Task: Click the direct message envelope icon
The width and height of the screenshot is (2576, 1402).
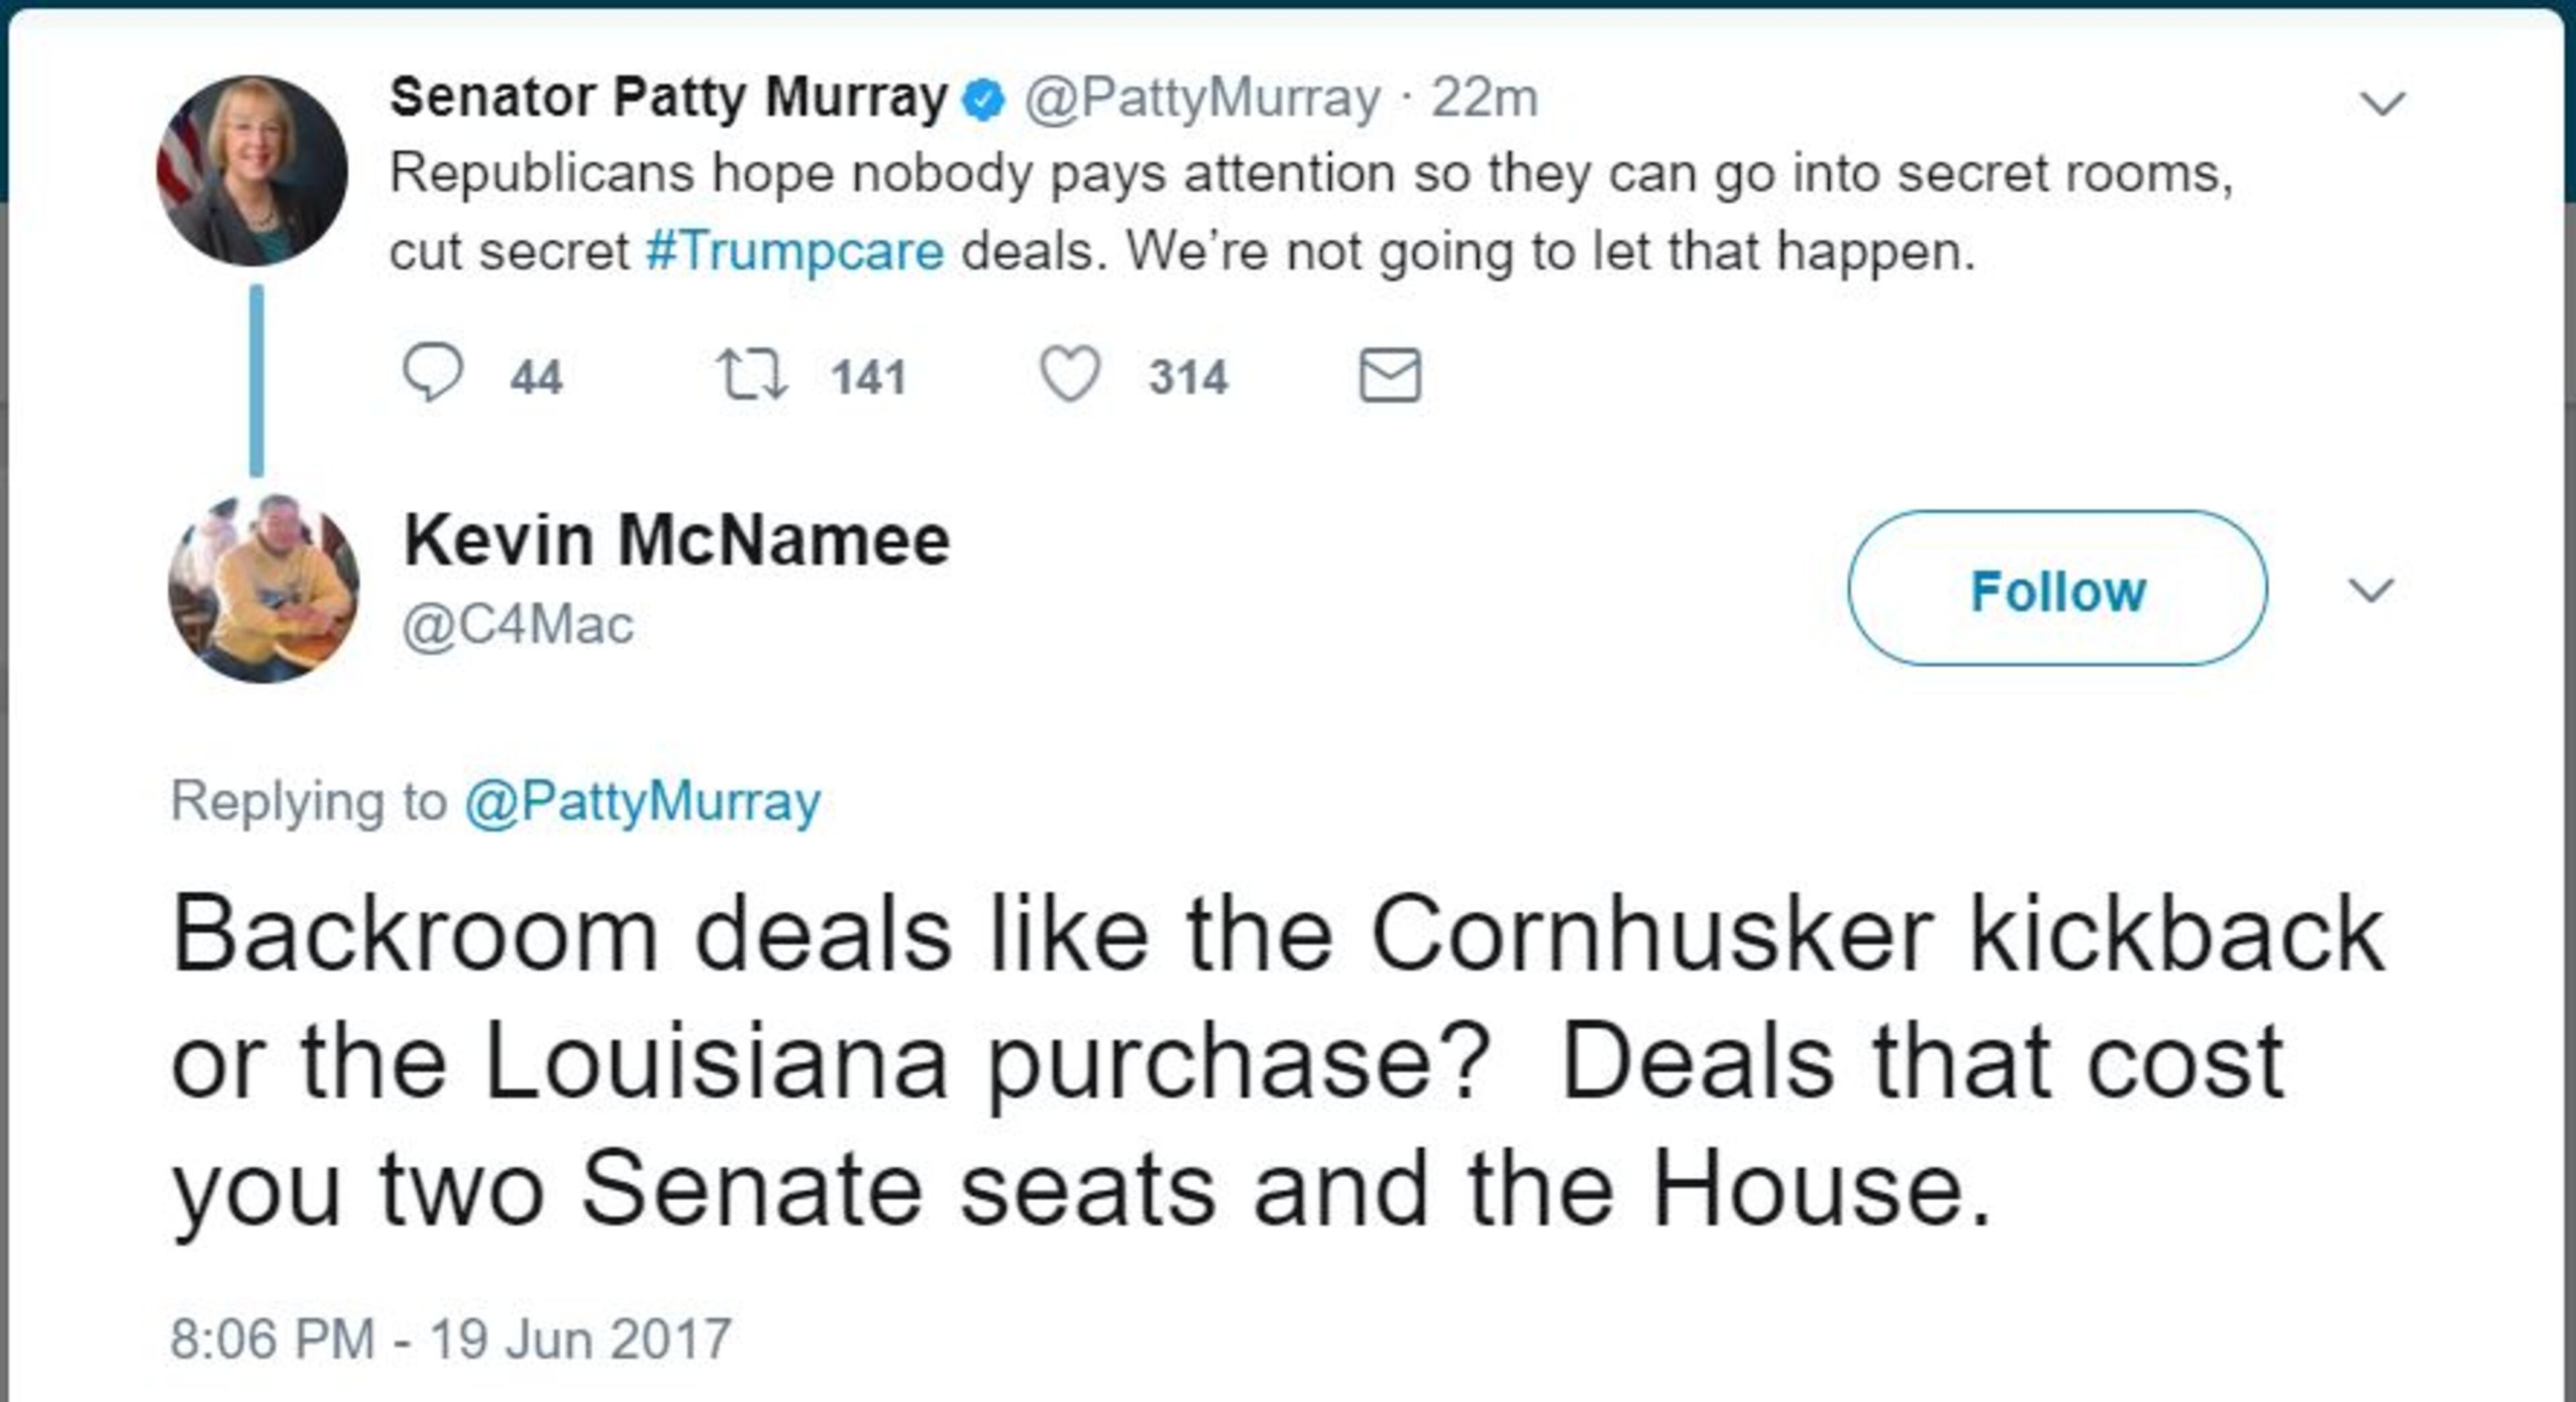Action: point(1389,375)
